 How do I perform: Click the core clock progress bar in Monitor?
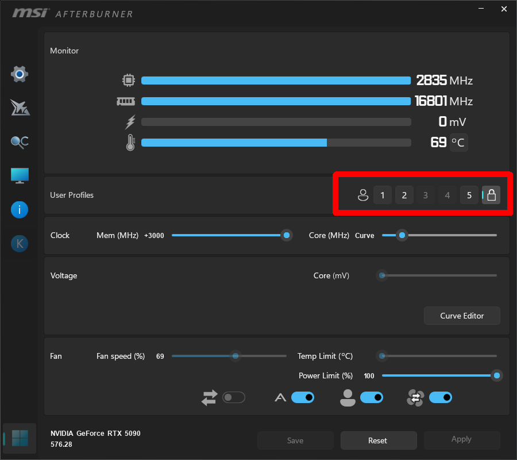(x=276, y=80)
